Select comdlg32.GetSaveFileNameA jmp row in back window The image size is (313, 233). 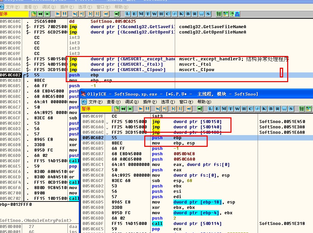(x=156, y=27)
